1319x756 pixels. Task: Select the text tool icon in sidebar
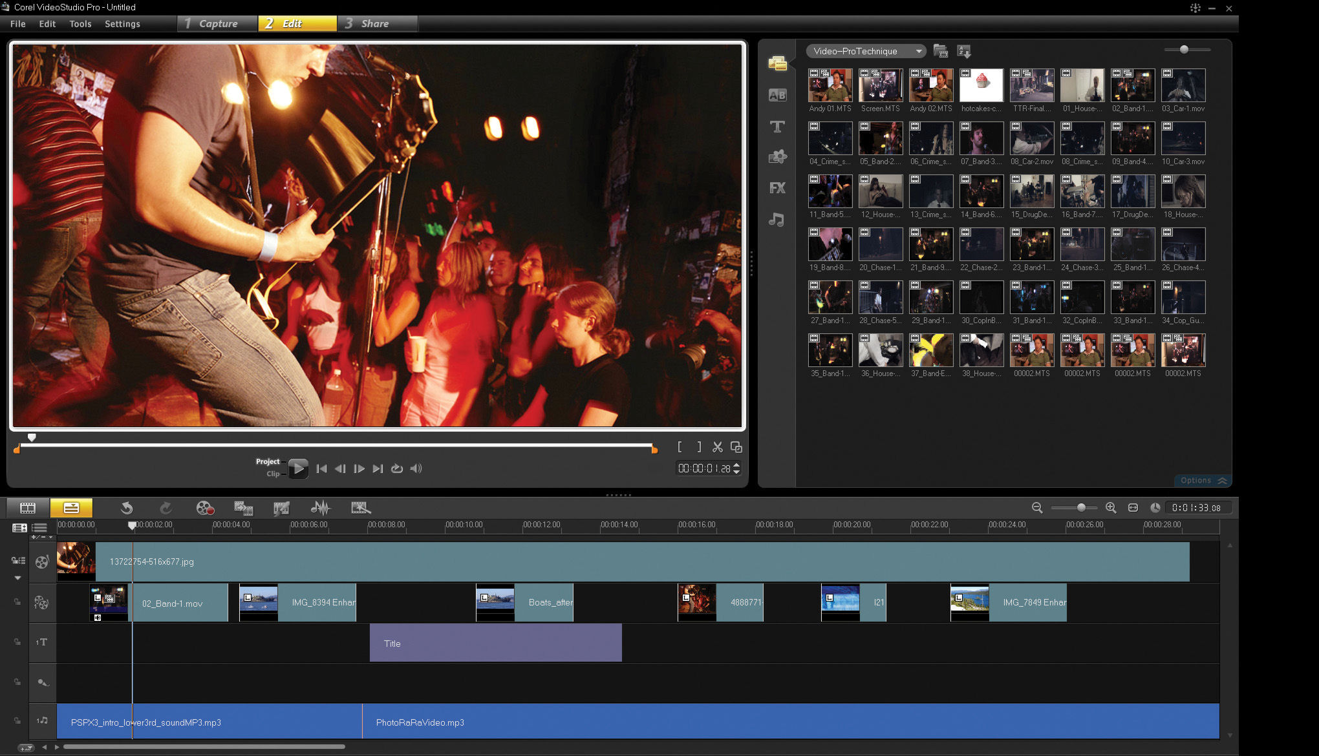[777, 127]
